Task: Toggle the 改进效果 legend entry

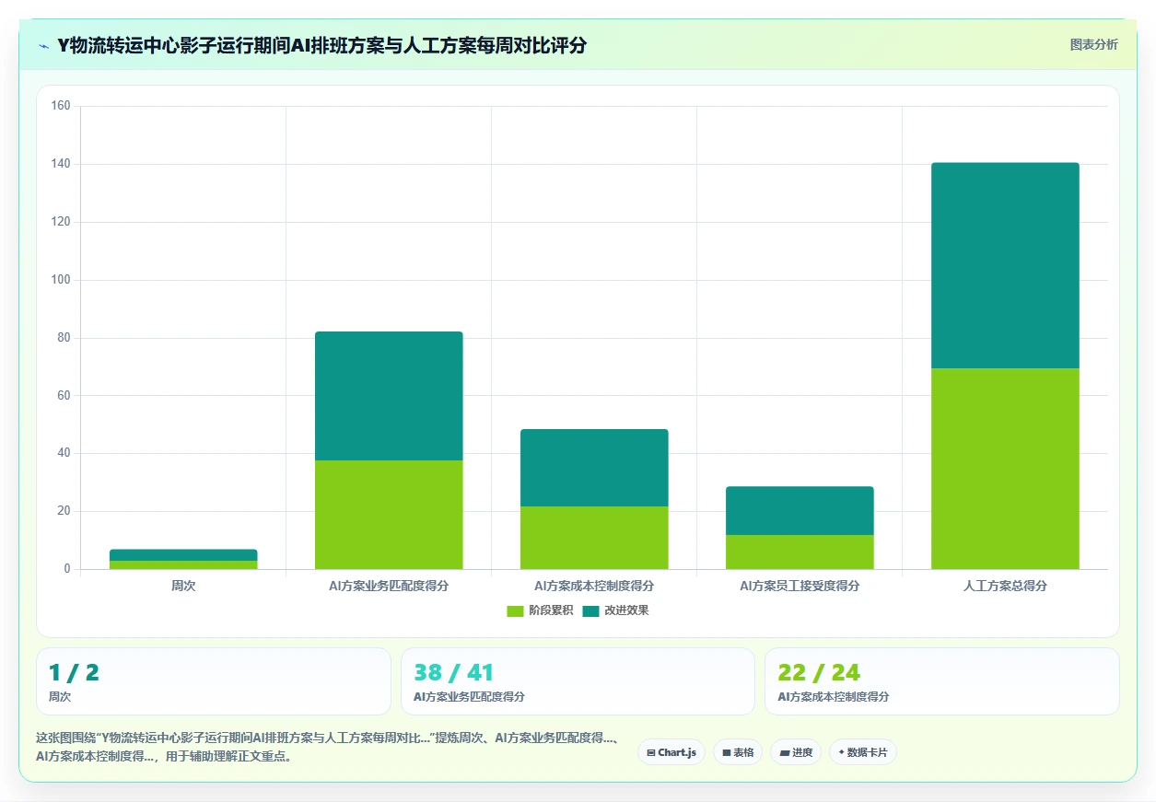Action: (x=615, y=610)
